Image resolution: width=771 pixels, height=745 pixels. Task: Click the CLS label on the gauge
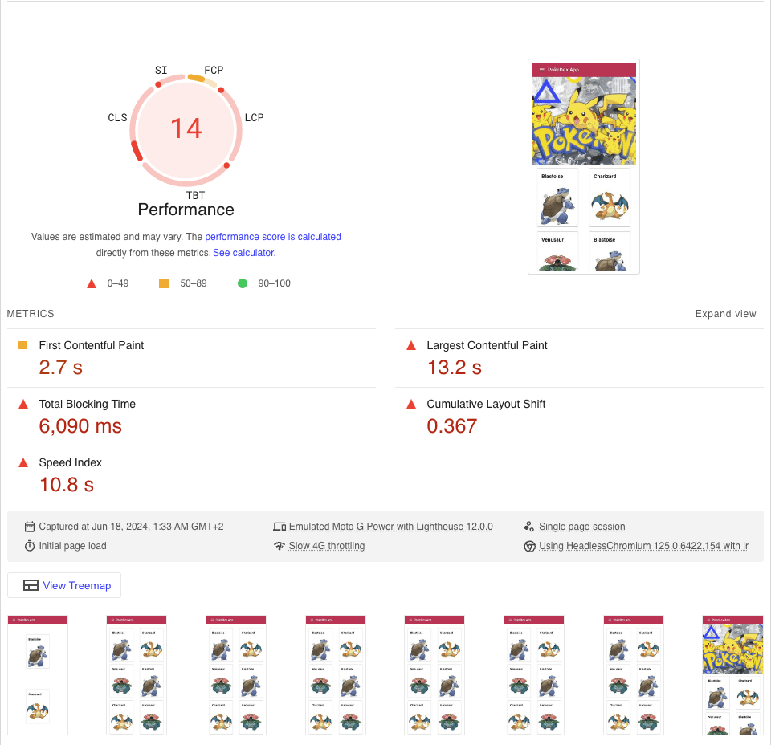[x=117, y=117]
